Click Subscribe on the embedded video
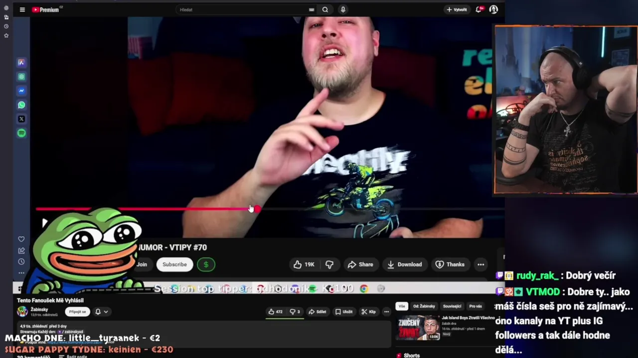Viewport: 638px width, 358px height. point(174,265)
